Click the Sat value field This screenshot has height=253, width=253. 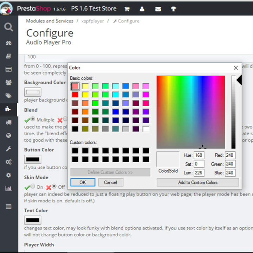click(199, 164)
